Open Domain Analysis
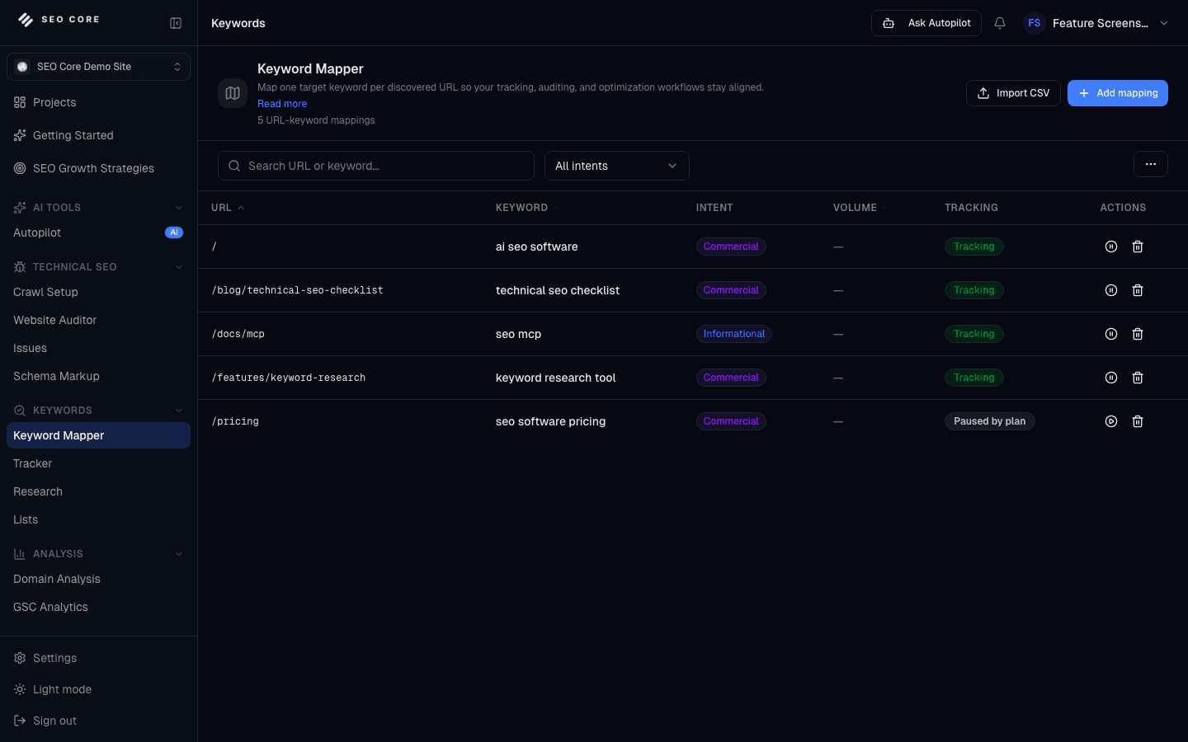Viewport: 1188px width, 742px height. point(98,579)
